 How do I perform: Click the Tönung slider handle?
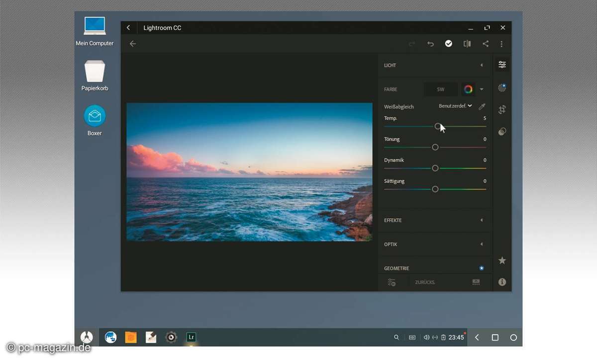coord(435,147)
